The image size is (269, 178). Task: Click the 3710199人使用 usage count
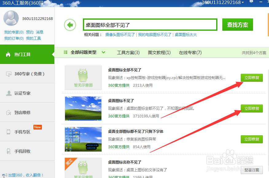point(146,116)
